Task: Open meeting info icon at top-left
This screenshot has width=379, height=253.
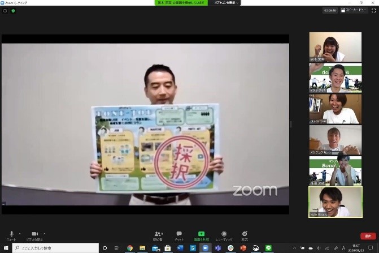Action: point(5,11)
